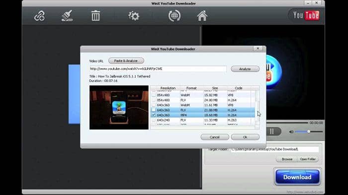Click the Ok button in dialog

pyautogui.click(x=245, y=137)
